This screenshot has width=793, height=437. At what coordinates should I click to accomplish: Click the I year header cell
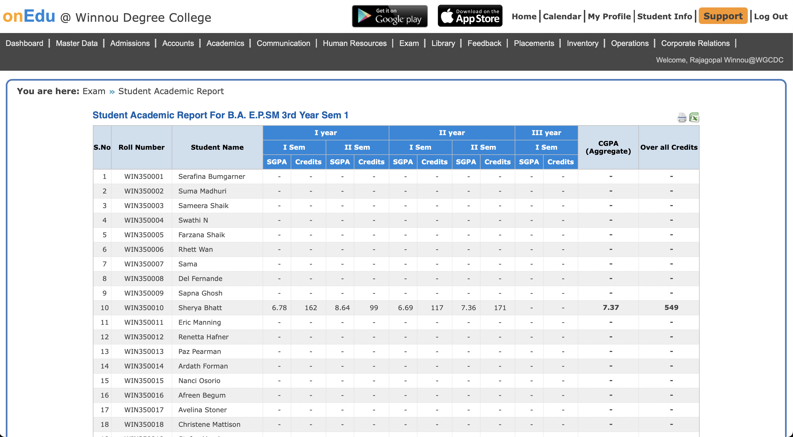tap(326, 133)
